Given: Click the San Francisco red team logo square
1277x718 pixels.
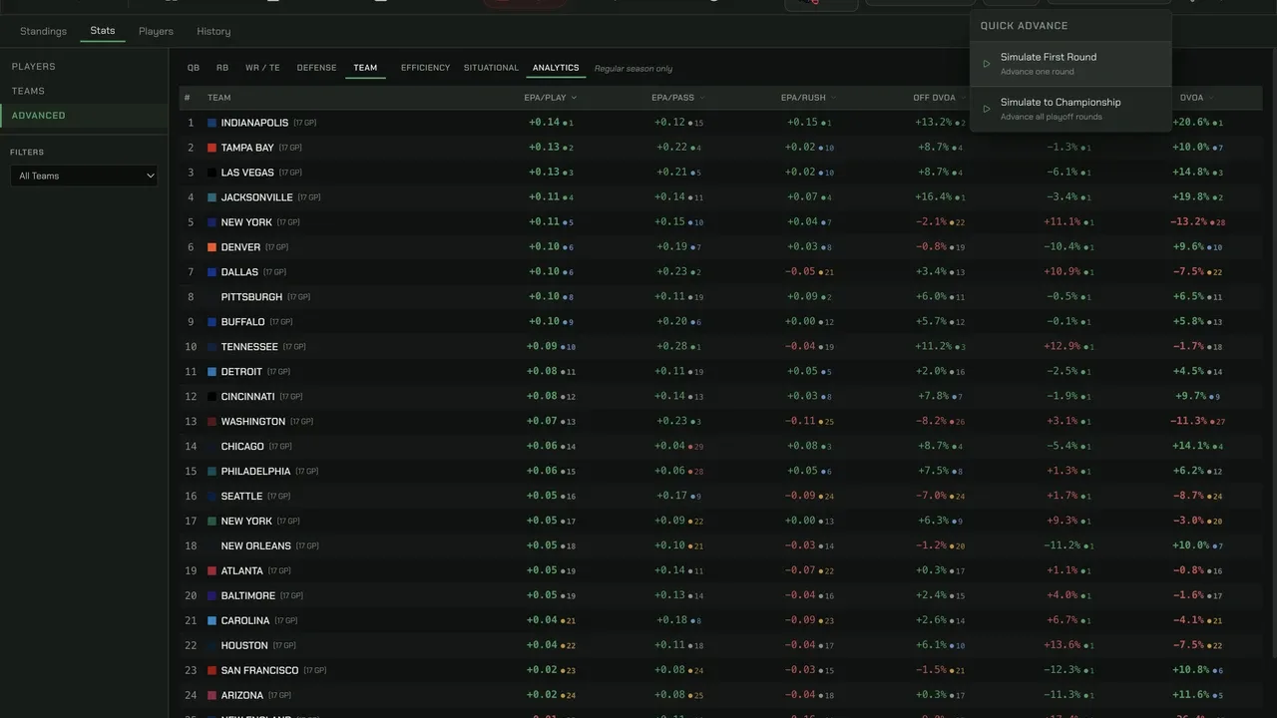Looking at the screenshot, I should [x=212, y=671].
